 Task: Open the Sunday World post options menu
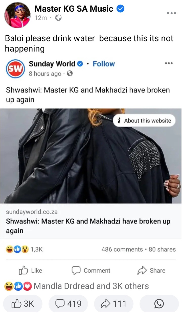(x=168, y=63)
